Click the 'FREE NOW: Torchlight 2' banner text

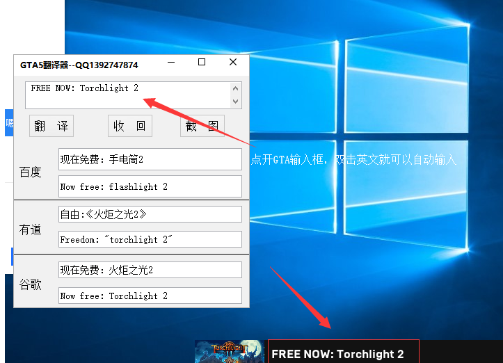coord(338,354)
